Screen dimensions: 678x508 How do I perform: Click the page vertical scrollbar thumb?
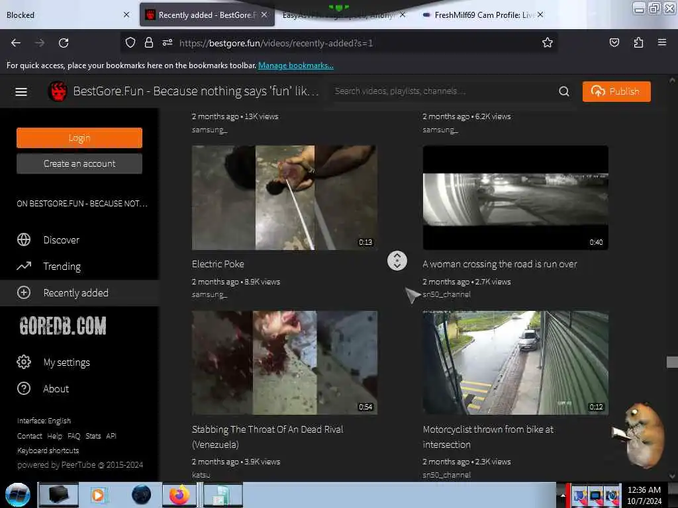pos(672,362)
